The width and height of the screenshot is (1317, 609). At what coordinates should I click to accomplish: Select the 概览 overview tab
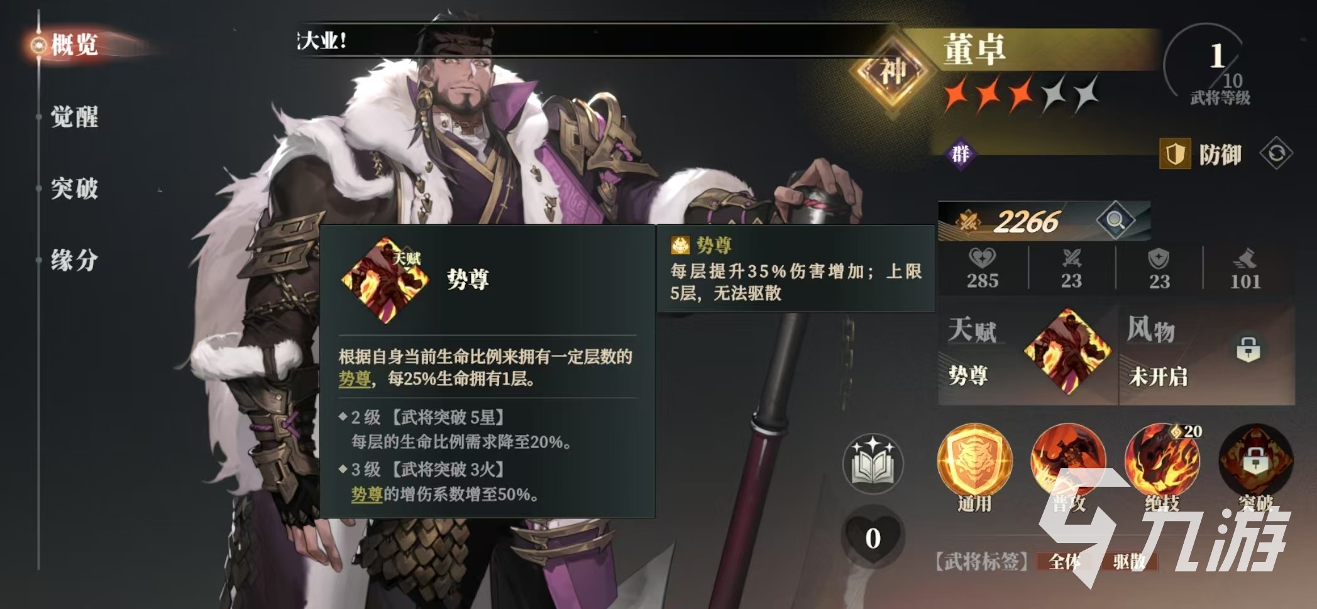(x=74, y=45)
